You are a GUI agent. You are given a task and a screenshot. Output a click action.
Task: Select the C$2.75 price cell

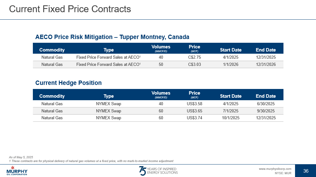point(194,57)
